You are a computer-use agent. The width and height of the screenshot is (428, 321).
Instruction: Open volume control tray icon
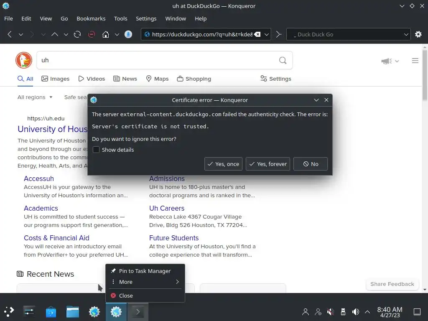click(355, 312)
